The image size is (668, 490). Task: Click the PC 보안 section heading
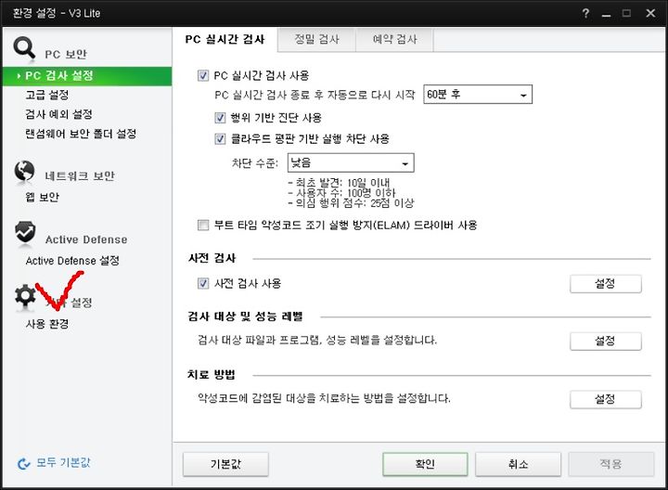pos(66,54)
